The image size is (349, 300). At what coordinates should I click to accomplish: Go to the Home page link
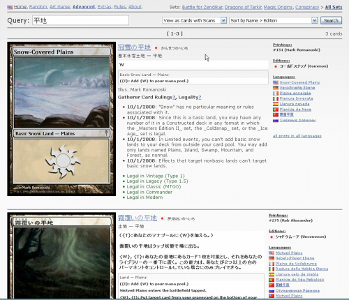tap(20, 7)
